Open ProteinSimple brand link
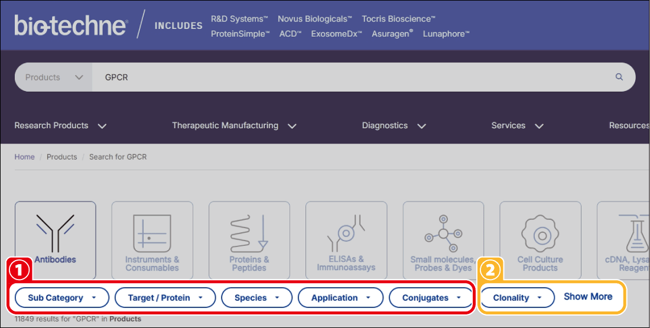 pos(240,34)
